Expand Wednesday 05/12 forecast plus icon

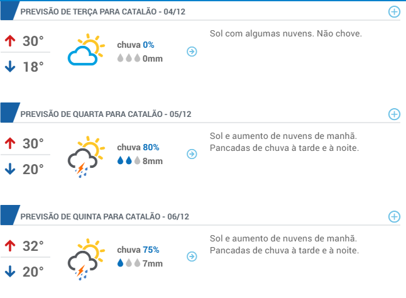pos(394,114)
